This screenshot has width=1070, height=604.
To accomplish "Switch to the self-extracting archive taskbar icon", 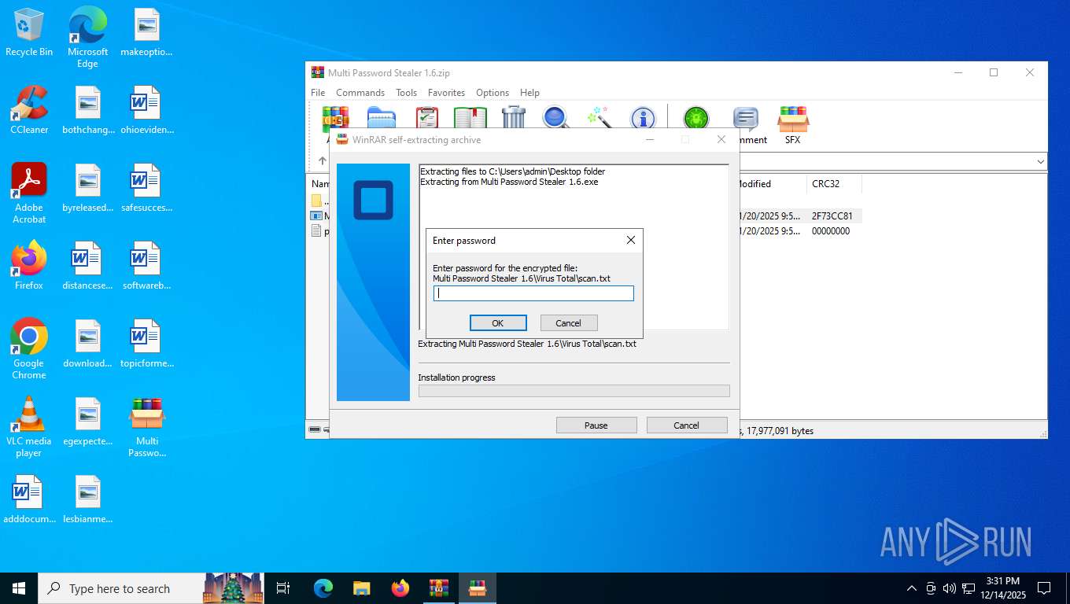I will click(477, 588).
